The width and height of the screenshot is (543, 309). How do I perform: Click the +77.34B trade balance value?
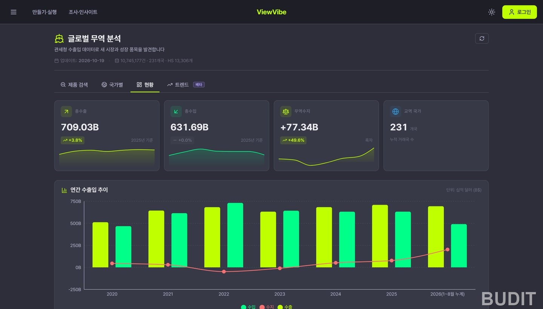point(299,127)
